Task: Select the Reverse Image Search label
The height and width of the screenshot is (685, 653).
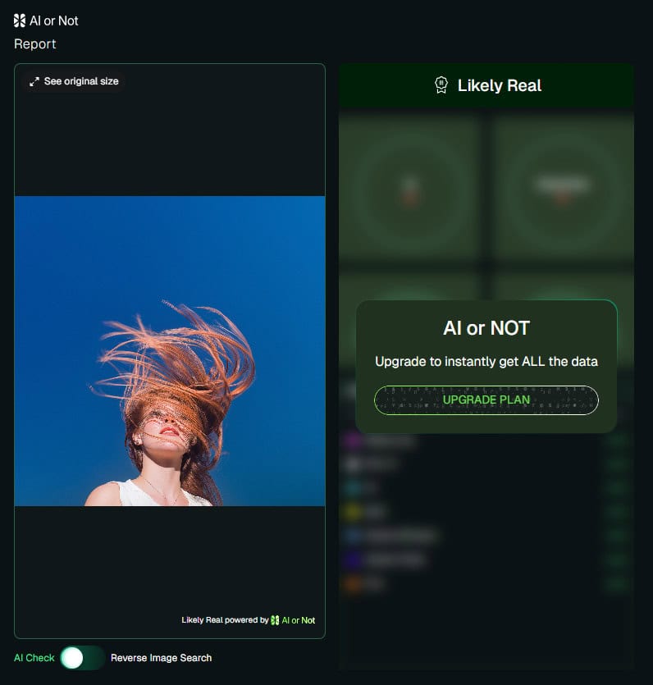Action: [161, 657]
